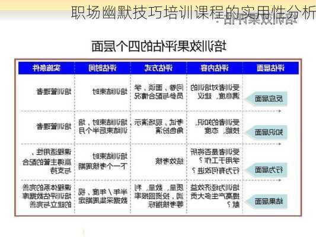
Task: Click 培训管理者 in the 反应层面 row
Action: pos(54,92)
